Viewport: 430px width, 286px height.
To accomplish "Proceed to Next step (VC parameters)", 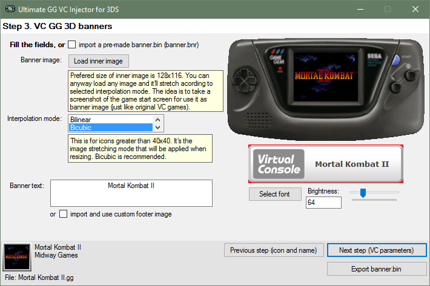I will tap(376, 250).
